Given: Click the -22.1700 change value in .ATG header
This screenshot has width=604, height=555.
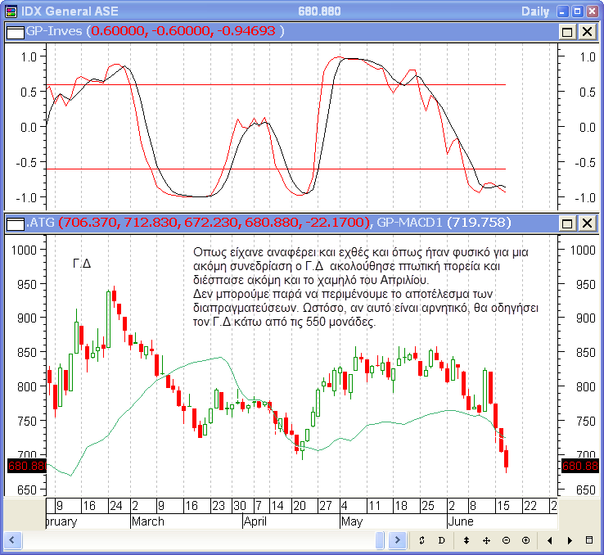Looking at the screenshot, I should [x=335, y=222].
